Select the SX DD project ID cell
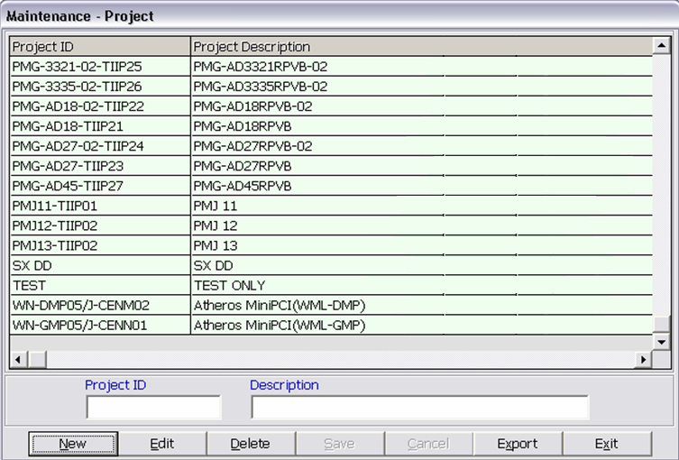The height and width of the screenshot is (460, 679). pos(100,265)
